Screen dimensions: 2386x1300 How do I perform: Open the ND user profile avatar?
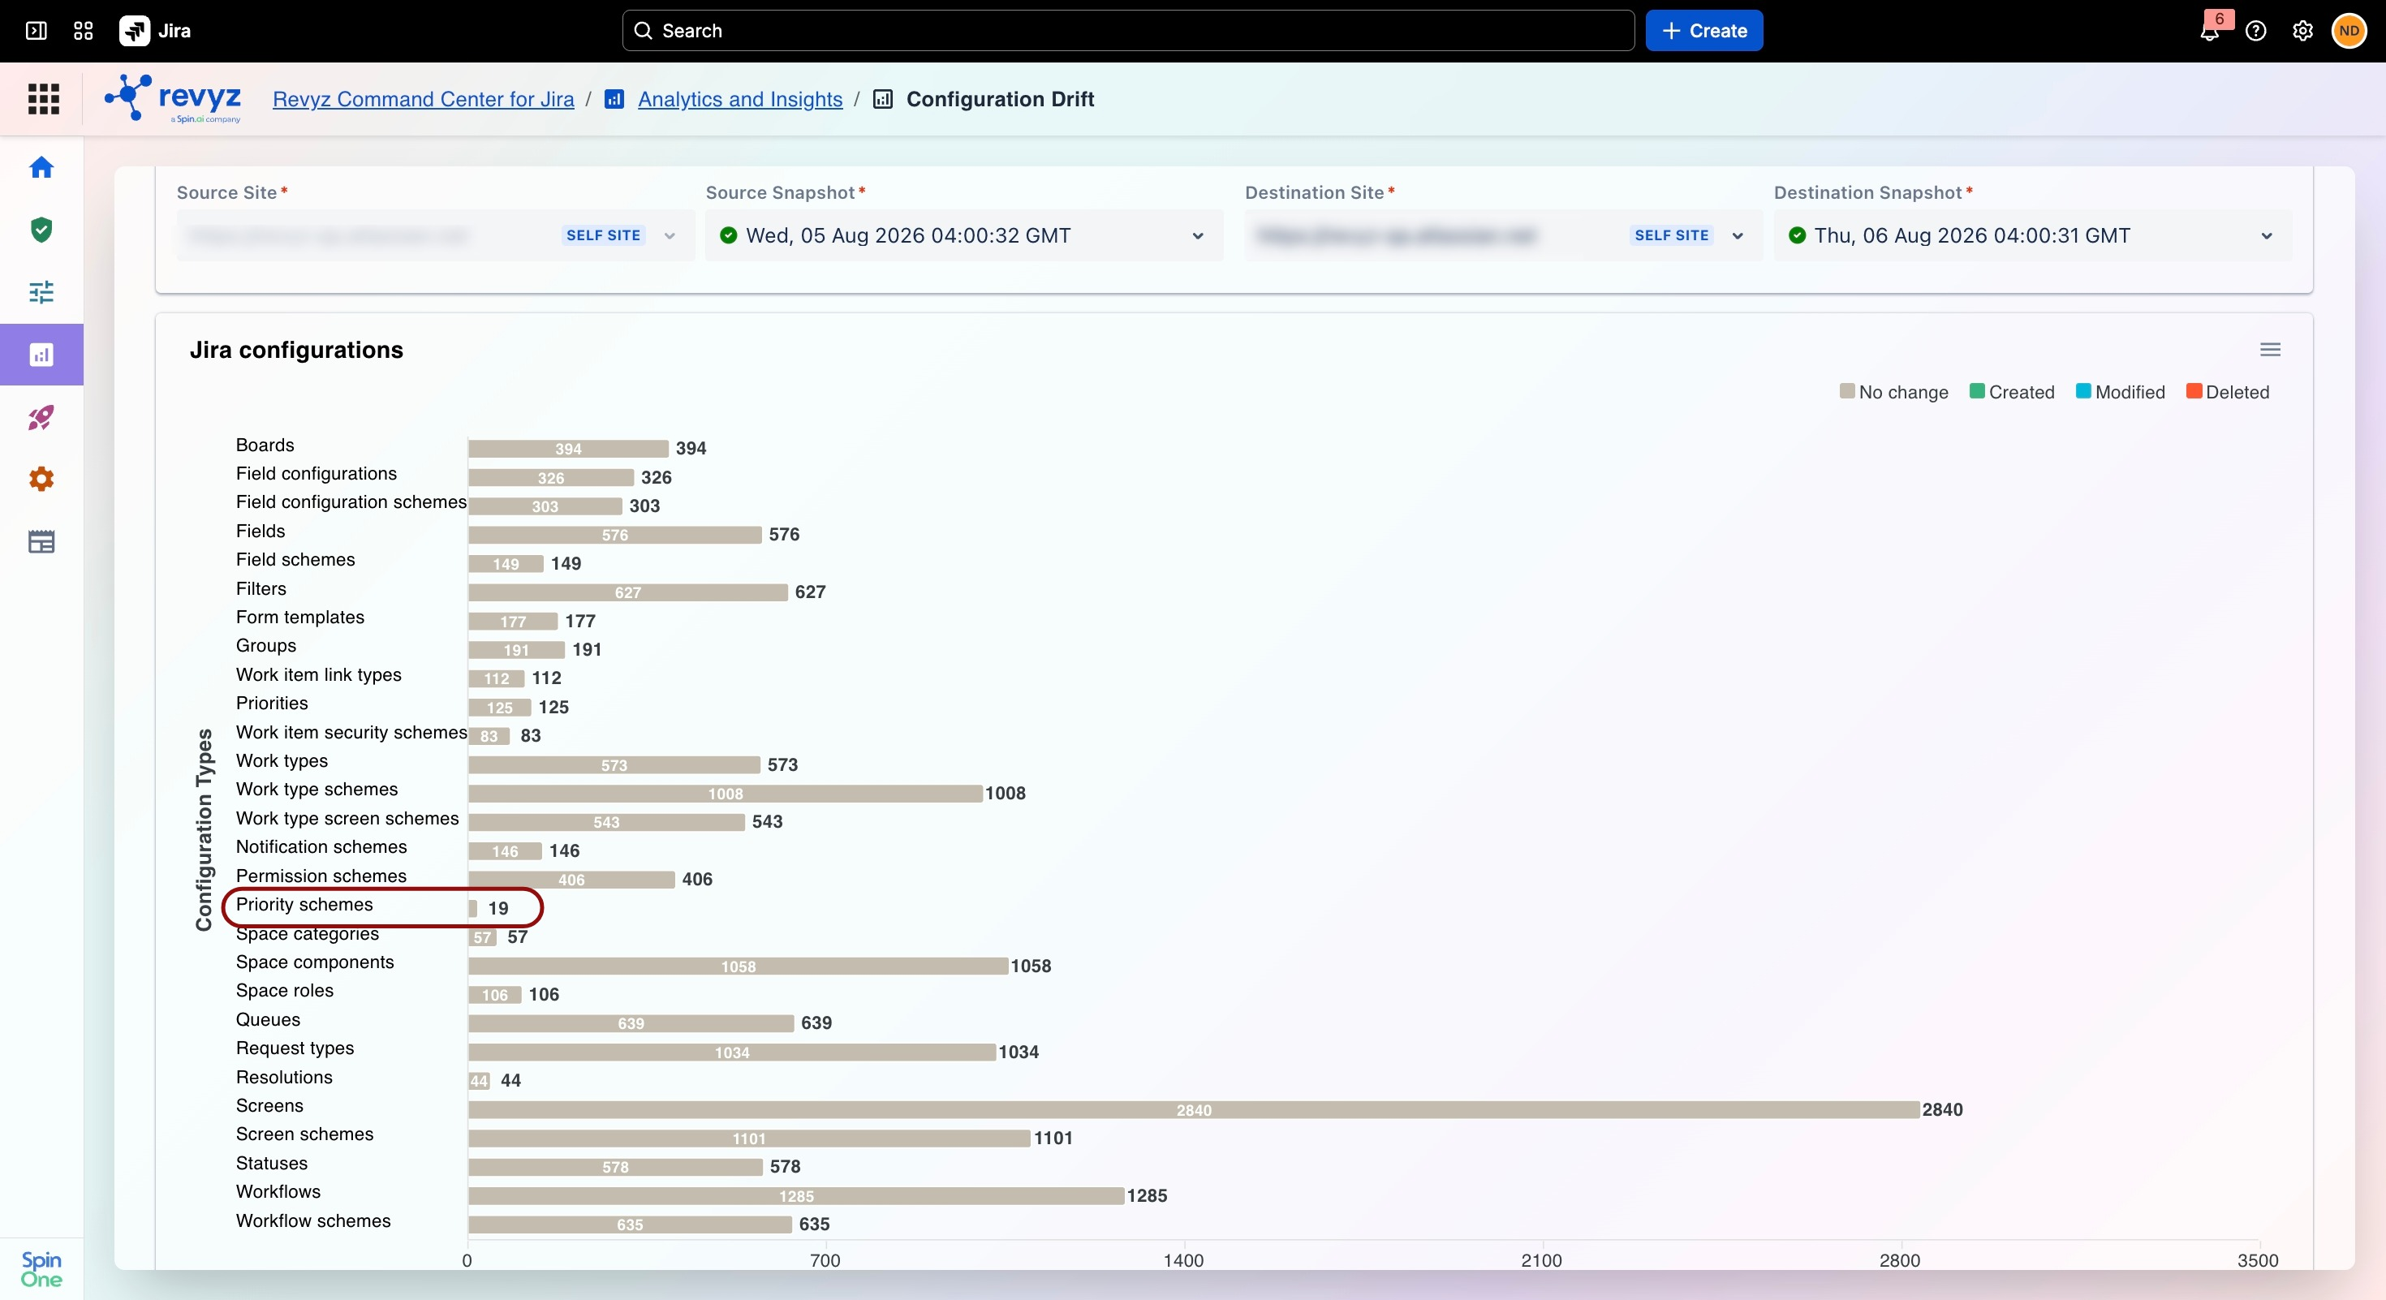coord(2349,31)
